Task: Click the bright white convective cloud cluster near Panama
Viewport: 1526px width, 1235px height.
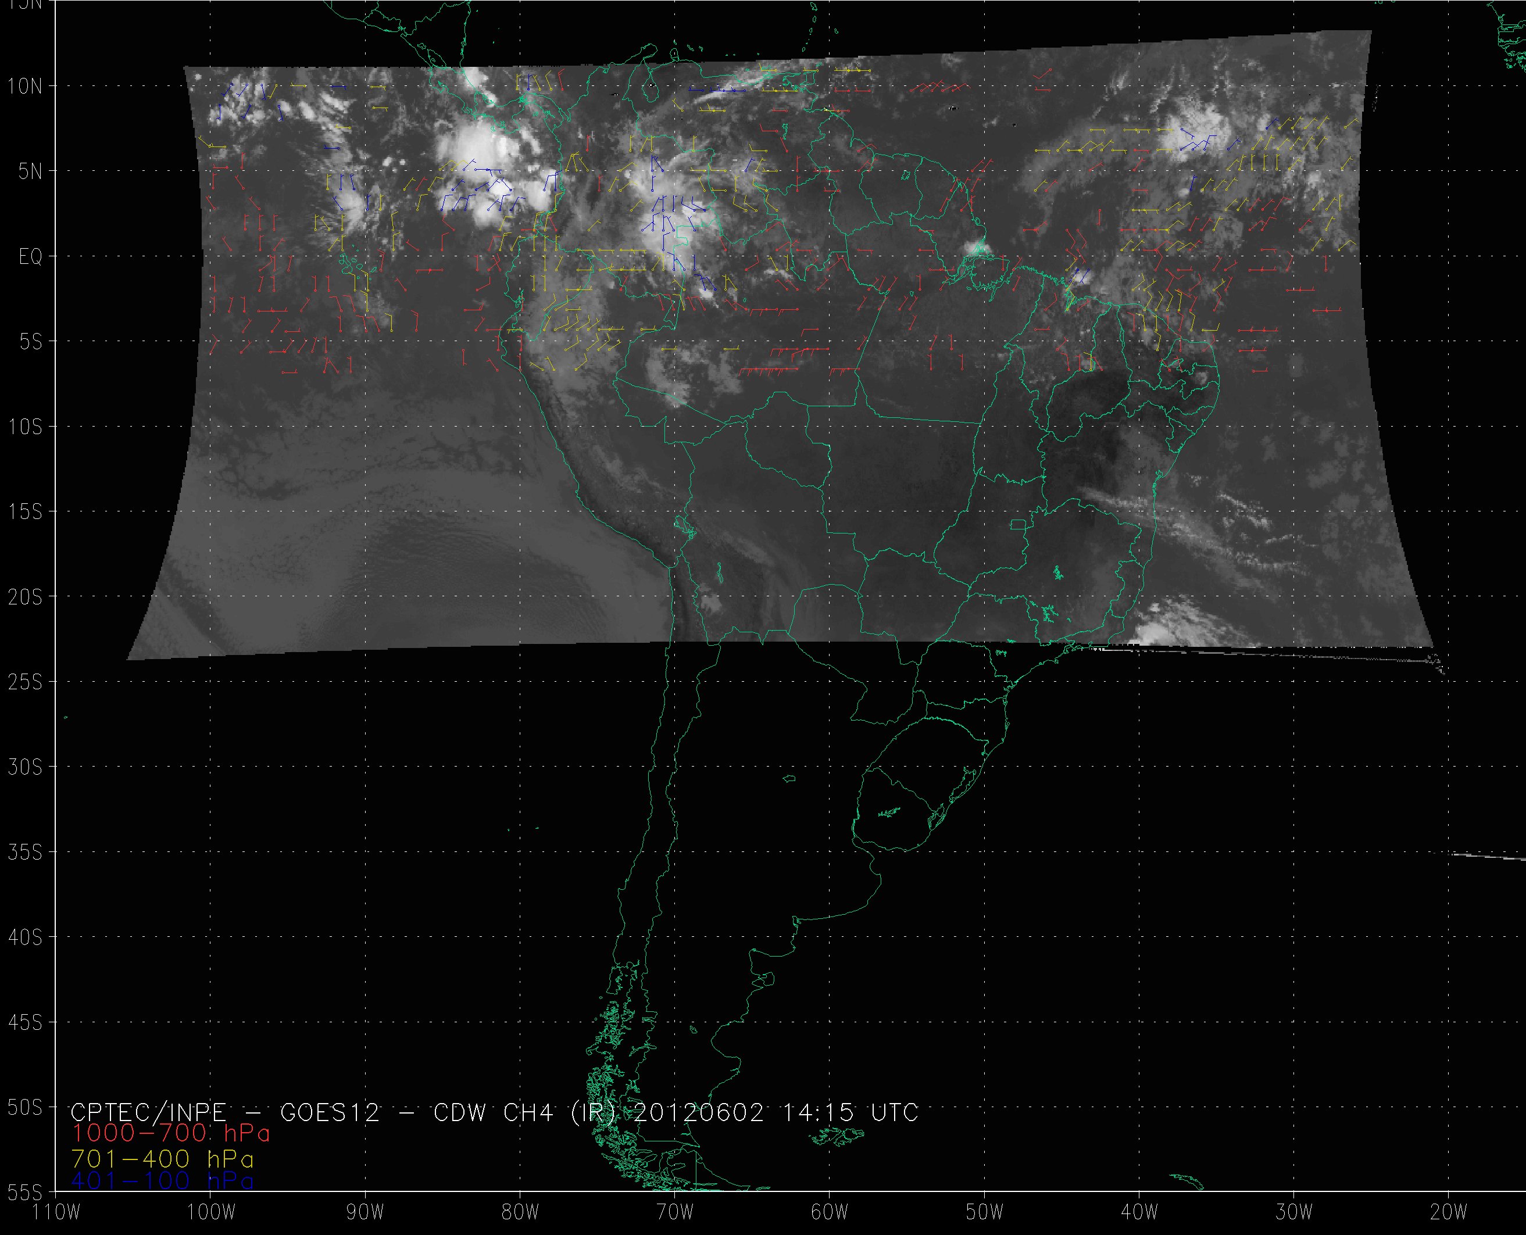Action: tap(473, 147)
